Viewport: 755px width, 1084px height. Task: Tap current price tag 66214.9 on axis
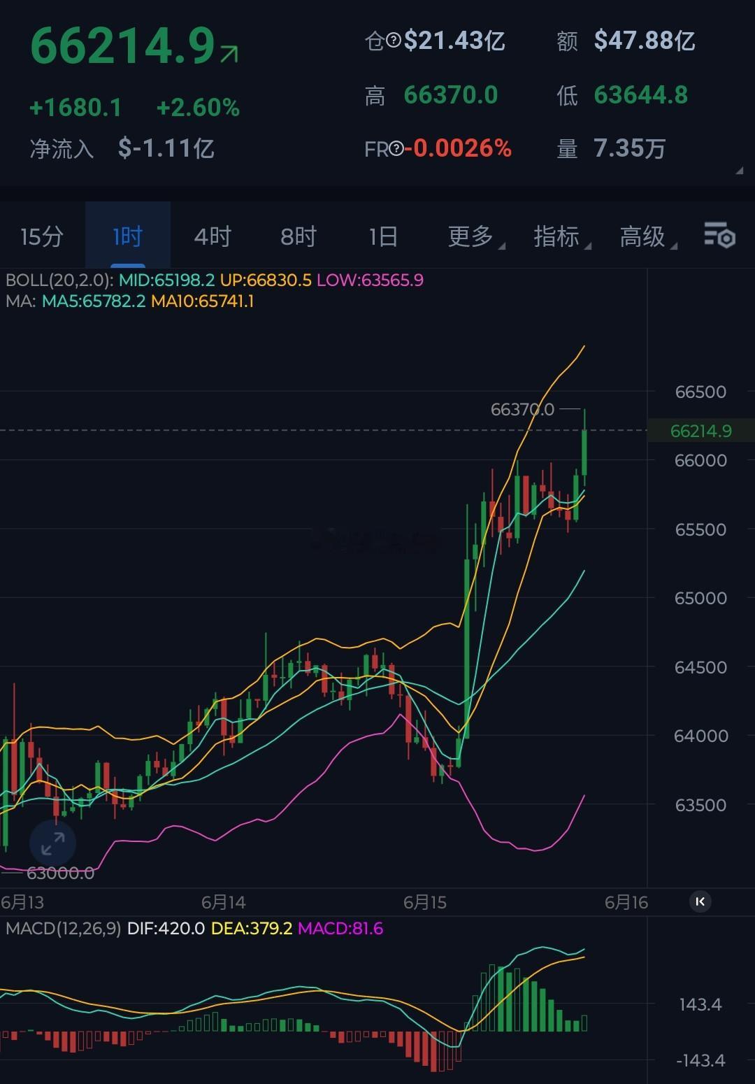click(701, 431)
